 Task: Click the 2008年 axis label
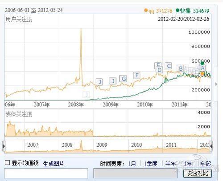76,105
